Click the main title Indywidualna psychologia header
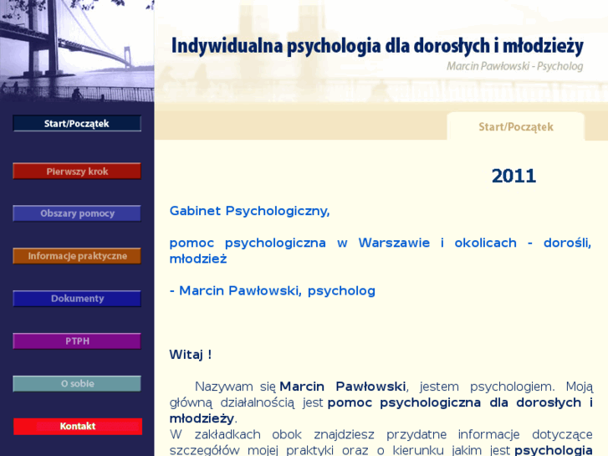 376,45
